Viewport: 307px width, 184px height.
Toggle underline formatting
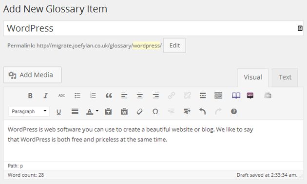click(x=58, y=112)
